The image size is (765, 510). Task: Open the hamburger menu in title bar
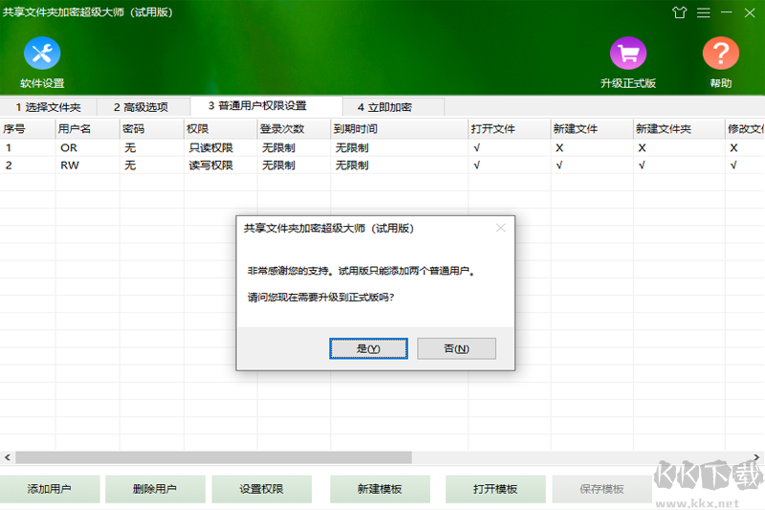703,12
